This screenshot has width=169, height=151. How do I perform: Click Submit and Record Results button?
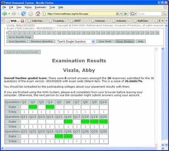click(22, 52)
